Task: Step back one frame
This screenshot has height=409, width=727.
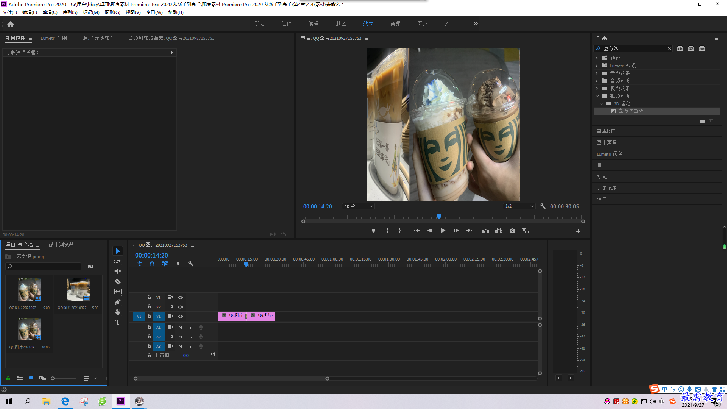Action: pos(430,231)
